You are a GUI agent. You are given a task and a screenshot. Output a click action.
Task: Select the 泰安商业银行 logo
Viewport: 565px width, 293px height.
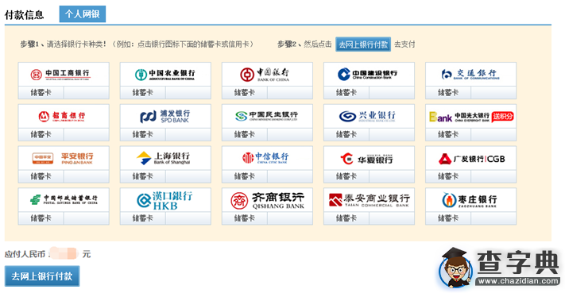coord(369,199)
